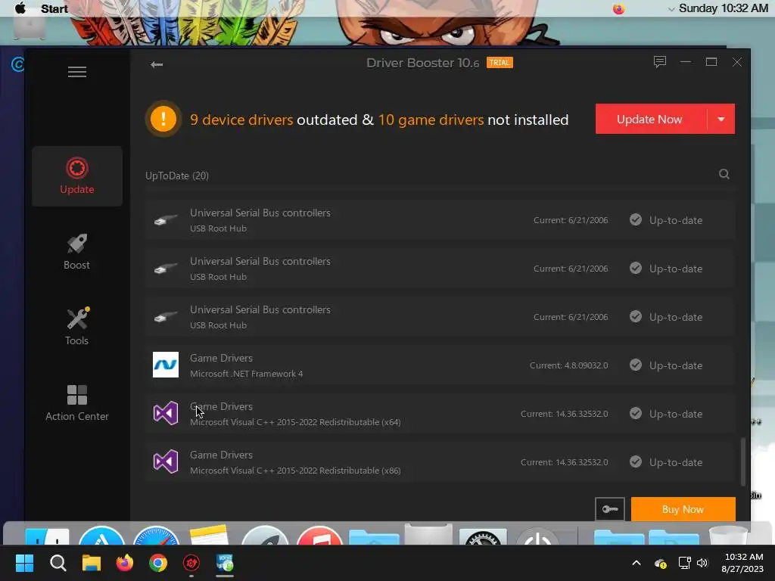Click the Microsoft .NET Framework 4 icon
The image size is (775, 581).
point(166,365)
